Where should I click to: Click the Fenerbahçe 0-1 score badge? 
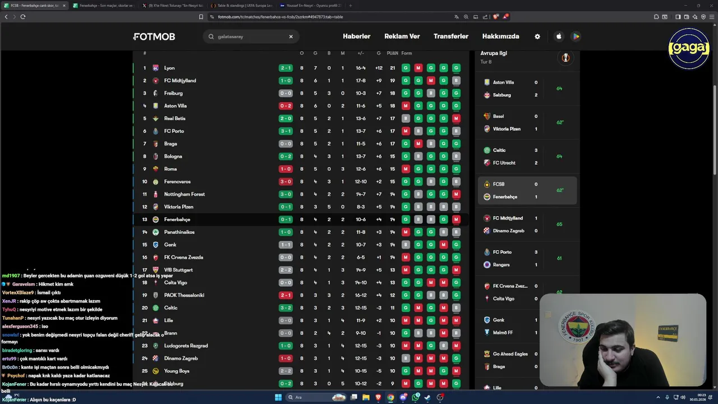click(286, 219)
